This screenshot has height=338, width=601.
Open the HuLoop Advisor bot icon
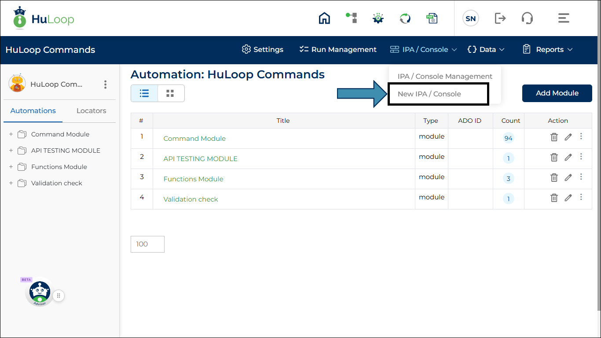click(x=39, y=292)
